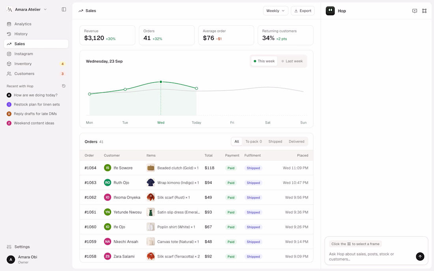434x271 pixels.
Task: Expand the Amara Atelier workspace switcher
Action: (x=26, y=9)
